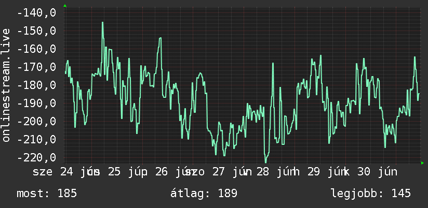The width and height of the screenshot is (428, 208).
Task: Click the -140,0 y-axis label
Action: pyautogui.click(x=36, y=13)
